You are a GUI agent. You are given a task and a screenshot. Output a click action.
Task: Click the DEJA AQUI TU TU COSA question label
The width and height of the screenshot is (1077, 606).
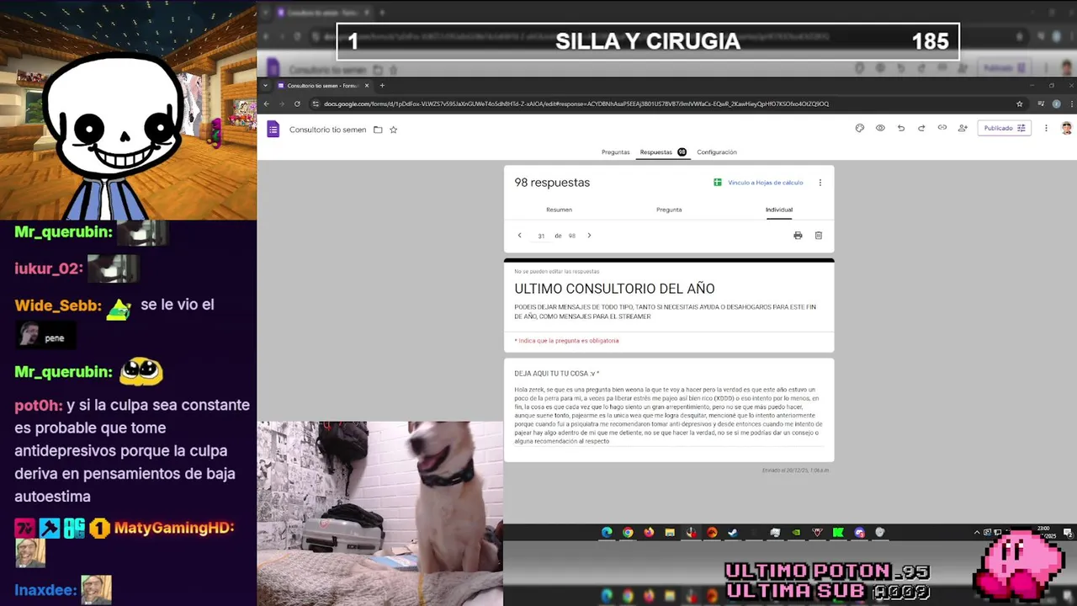pos(556,373)
